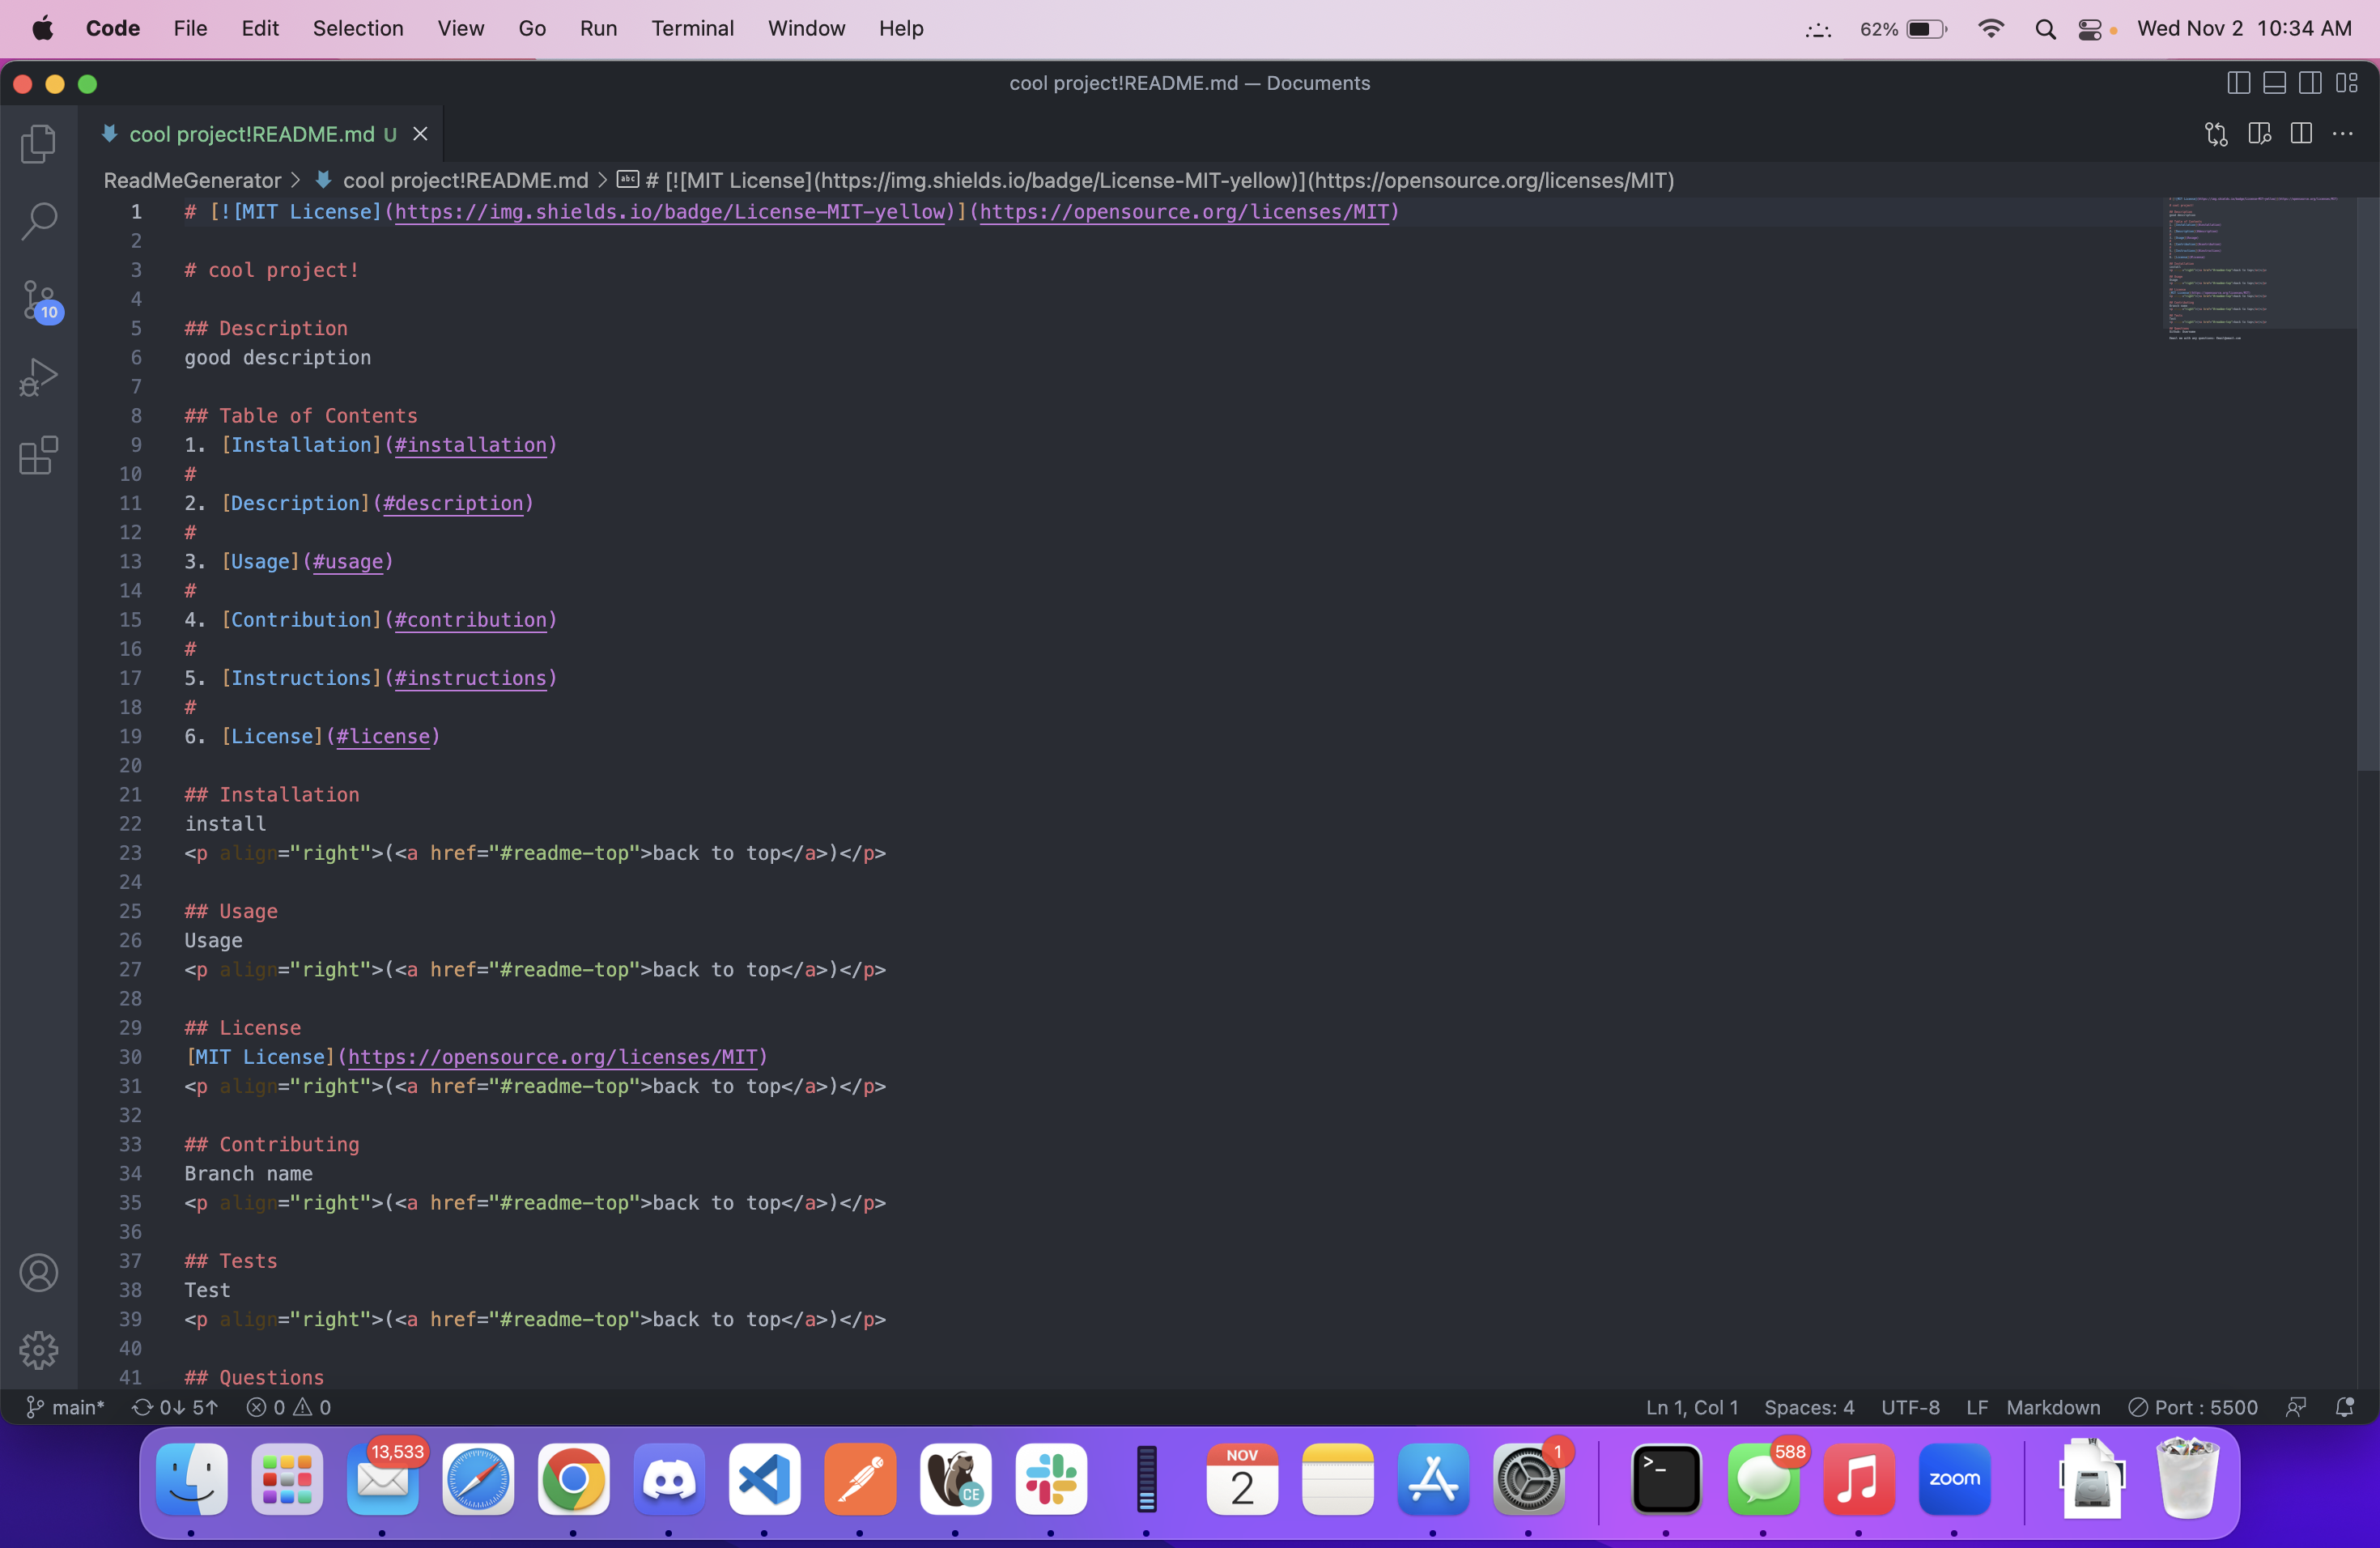Open the Open Changes compare icon
This screenshot has width=2380, height=1548.
2216,134
